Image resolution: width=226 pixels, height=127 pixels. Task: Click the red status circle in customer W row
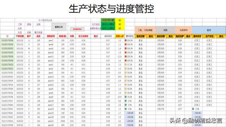pos(126,49)
